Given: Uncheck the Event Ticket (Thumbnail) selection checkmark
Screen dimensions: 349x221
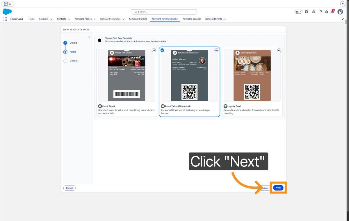Looking at the screenshot, I should 162,50.
